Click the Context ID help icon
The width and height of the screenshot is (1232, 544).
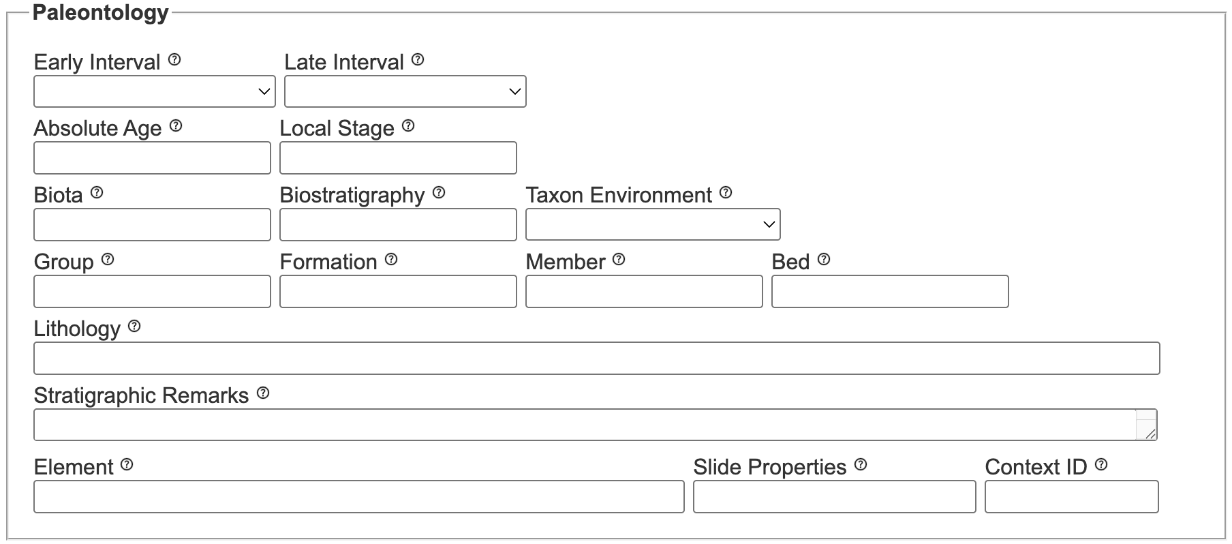(1102, 464)
